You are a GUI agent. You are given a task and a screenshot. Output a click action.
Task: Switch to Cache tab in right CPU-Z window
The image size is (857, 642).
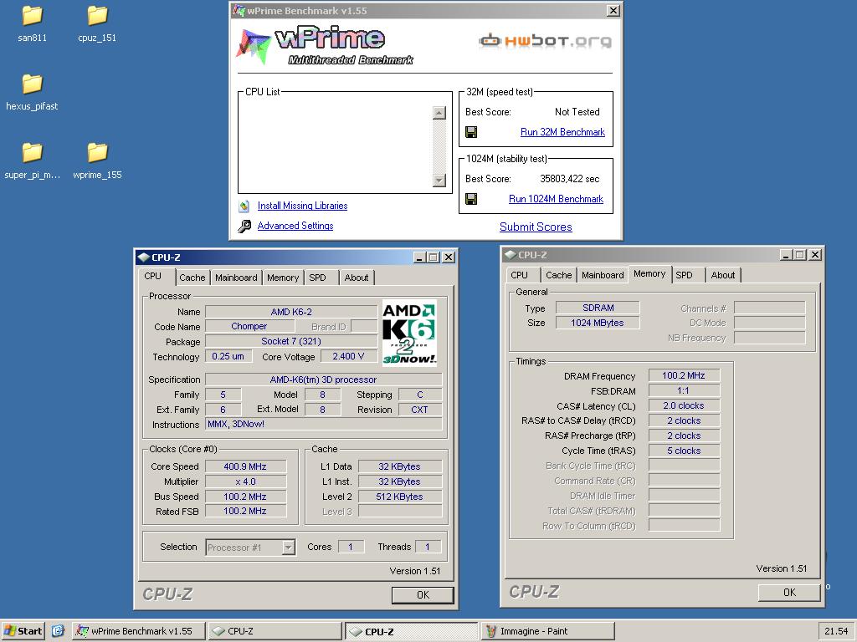[558, 276]
